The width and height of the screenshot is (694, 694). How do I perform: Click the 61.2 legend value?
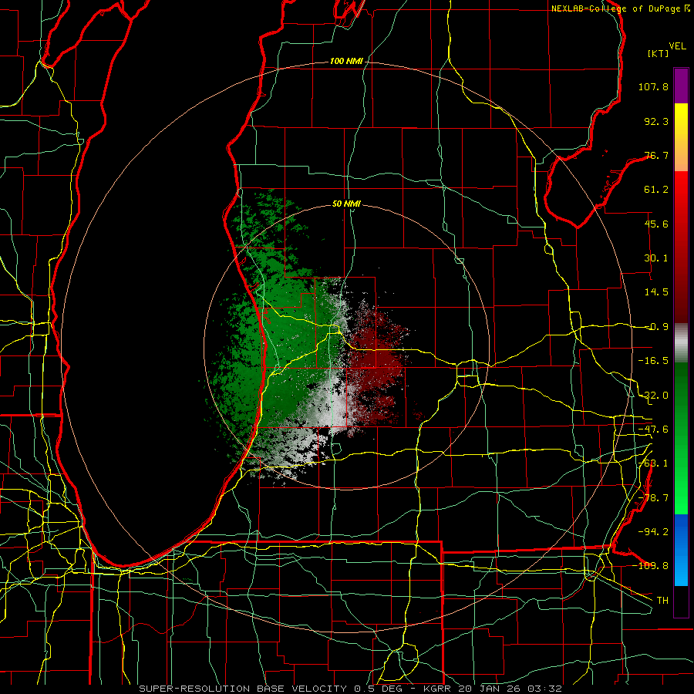click(x=656, y=190)
